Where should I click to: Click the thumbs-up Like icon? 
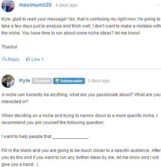tap(28, 59)
